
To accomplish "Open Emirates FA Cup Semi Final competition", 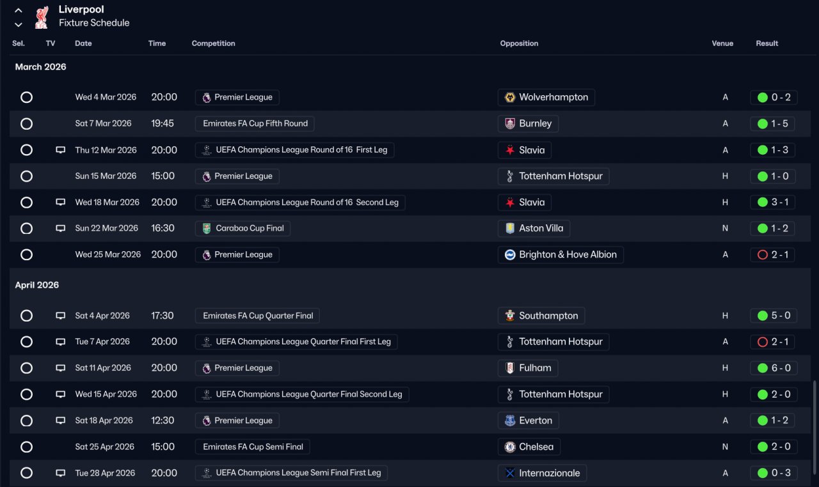I will coord(253,447).
